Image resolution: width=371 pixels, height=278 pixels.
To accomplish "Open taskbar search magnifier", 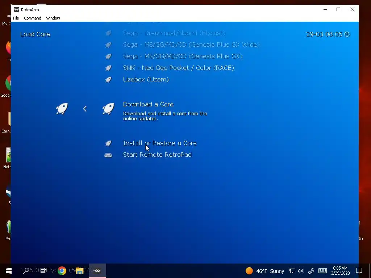I will point(26,271).
